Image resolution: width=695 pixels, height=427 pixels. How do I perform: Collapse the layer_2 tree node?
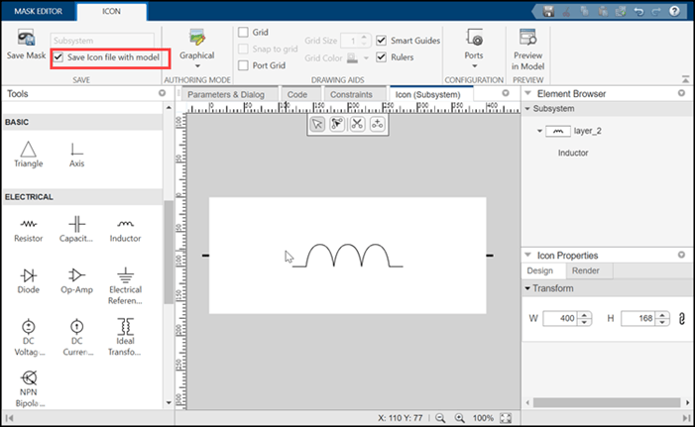pos(539,131)
